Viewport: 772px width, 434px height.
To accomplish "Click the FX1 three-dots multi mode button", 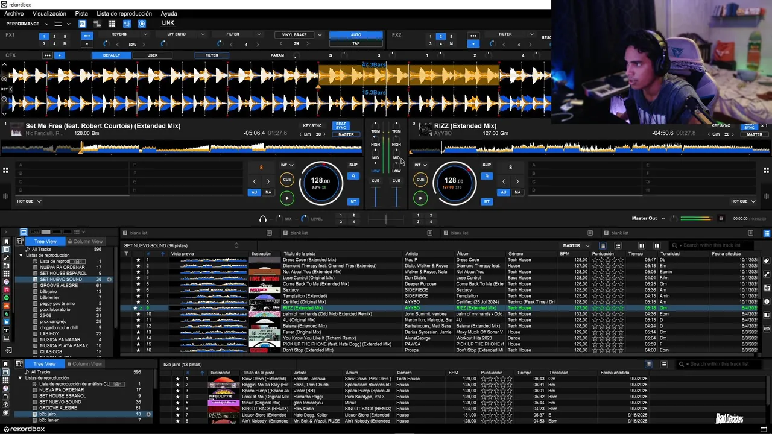I will point(87,36).
